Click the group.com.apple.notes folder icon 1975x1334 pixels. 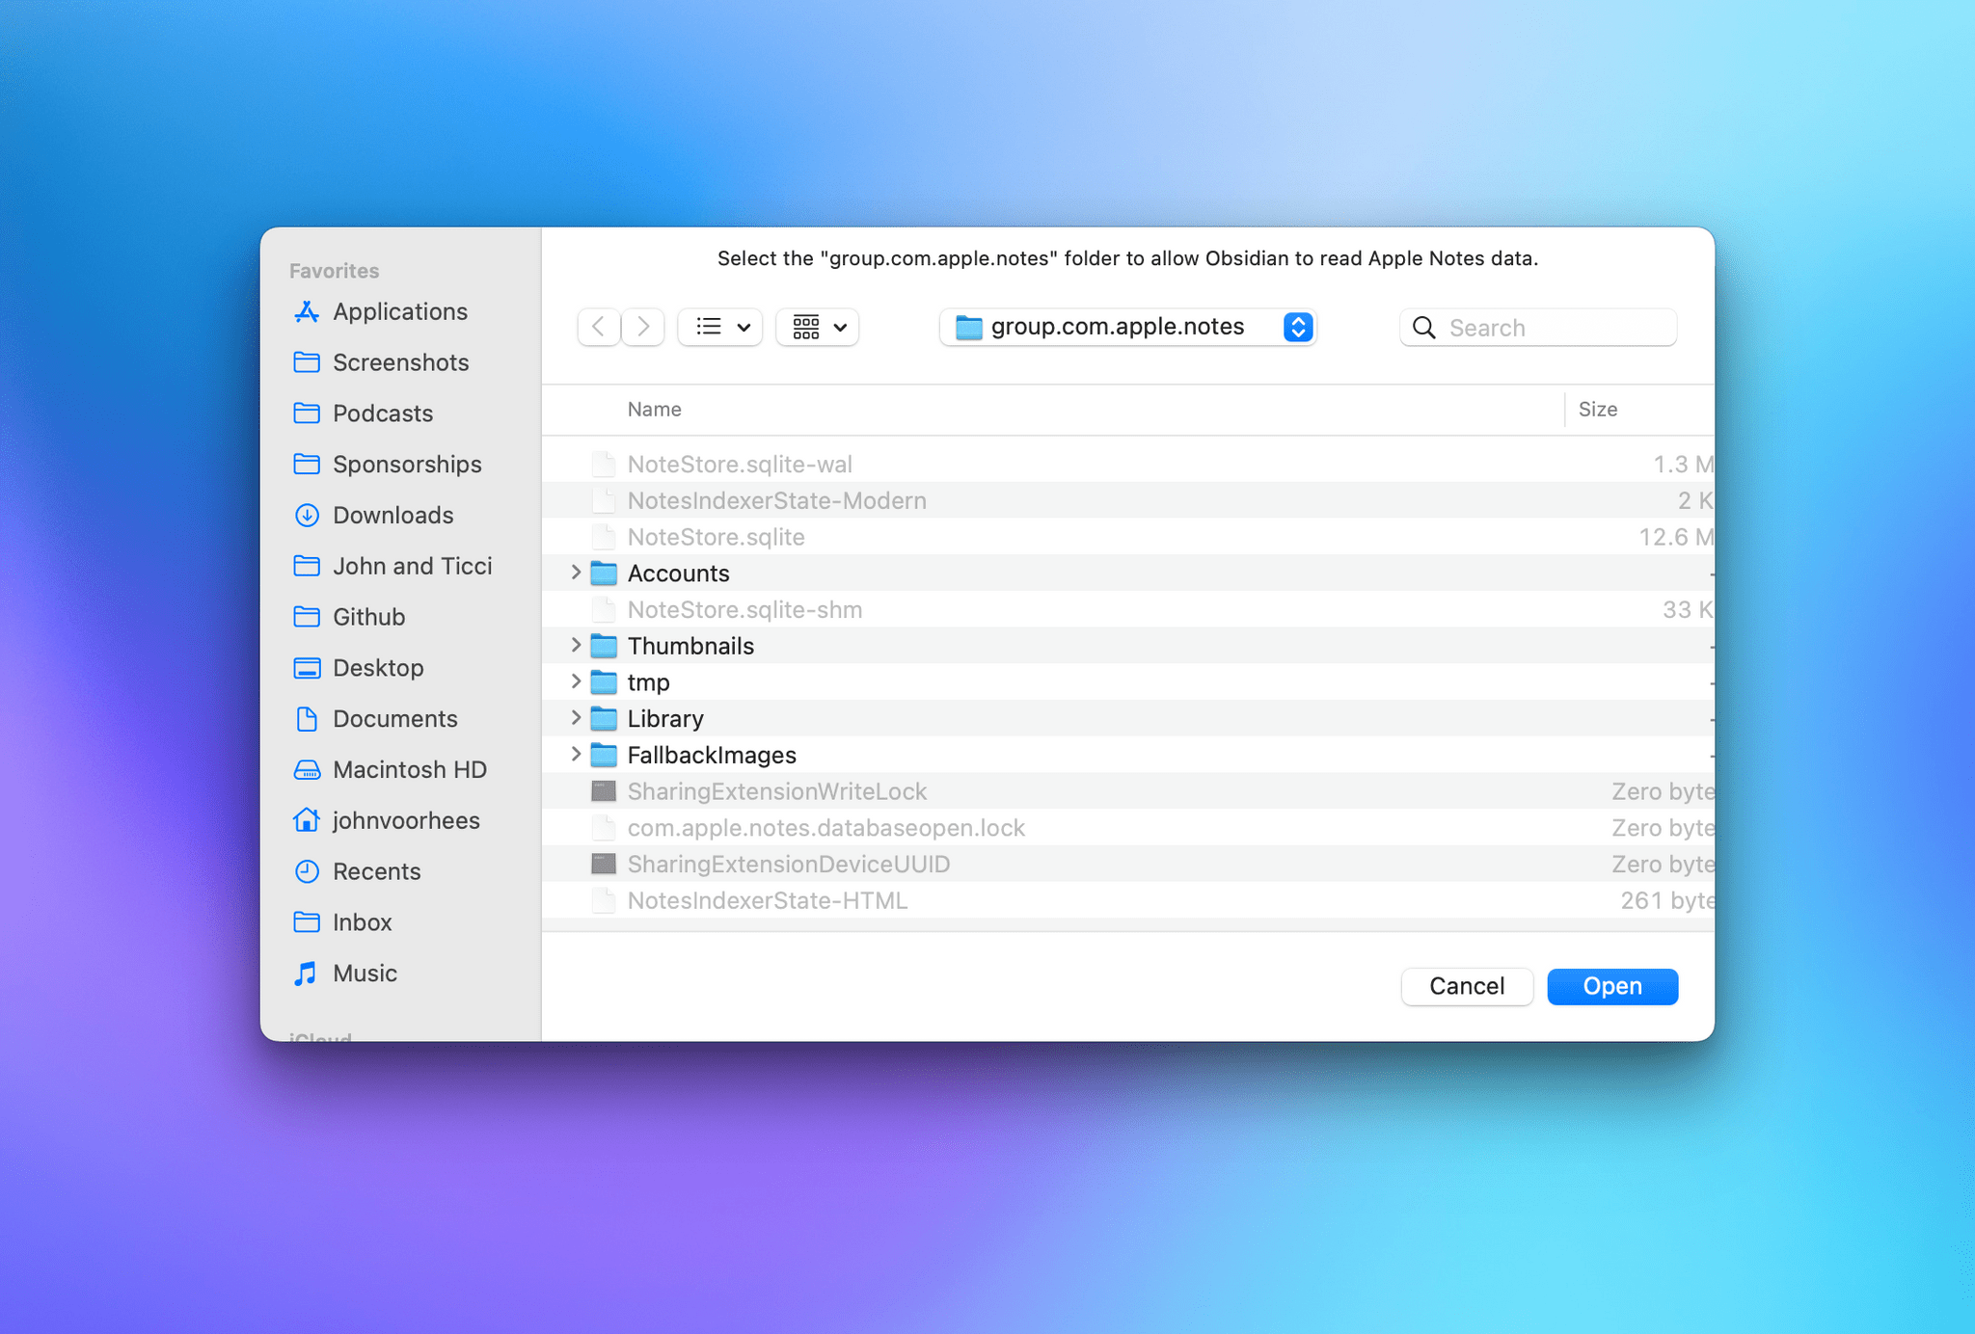coord(971,325)
